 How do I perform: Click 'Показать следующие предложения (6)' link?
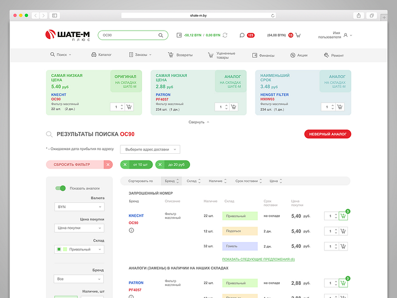258,259
